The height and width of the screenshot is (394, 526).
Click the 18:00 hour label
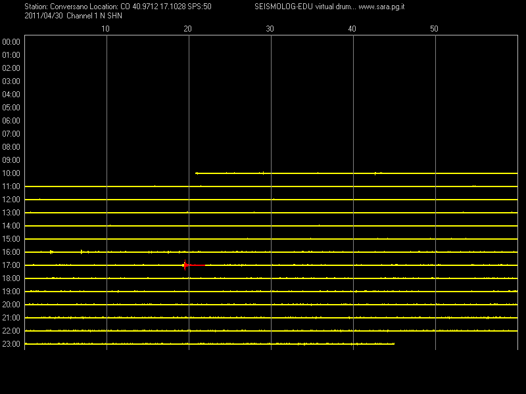pos(11,278)
